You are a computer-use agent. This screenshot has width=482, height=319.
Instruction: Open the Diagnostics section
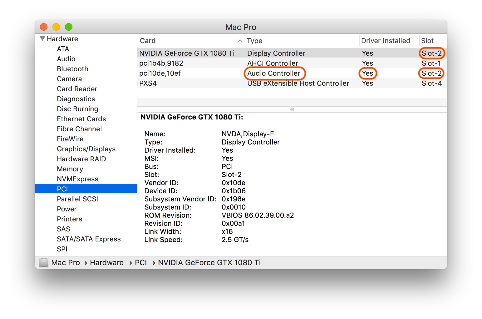[x=76, y=99]
